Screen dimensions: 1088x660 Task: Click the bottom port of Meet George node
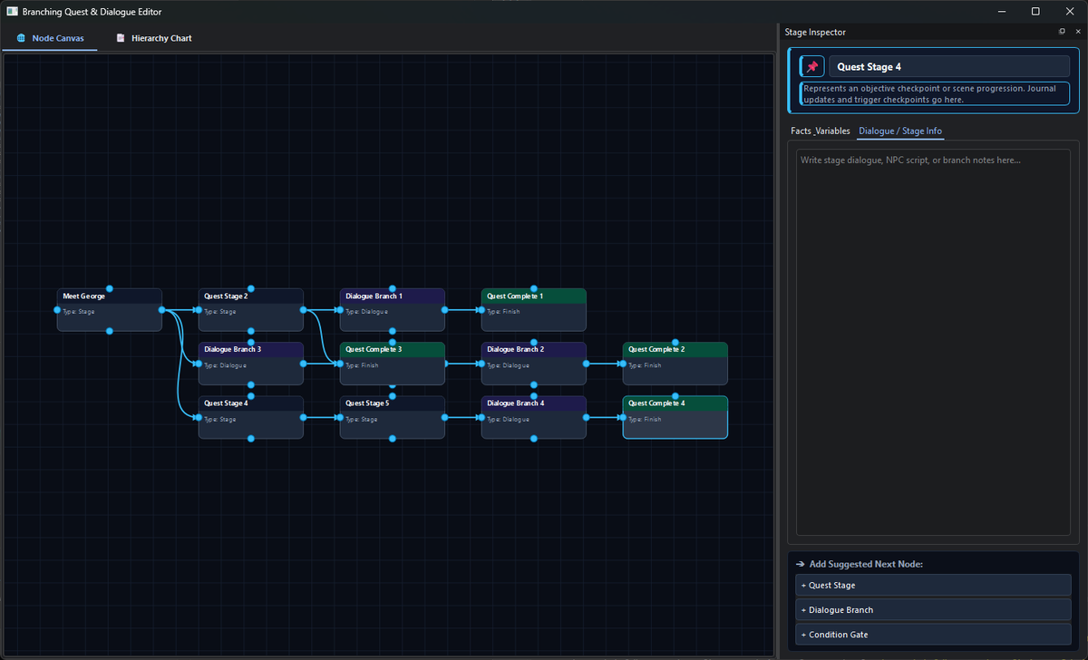[110, 331]
